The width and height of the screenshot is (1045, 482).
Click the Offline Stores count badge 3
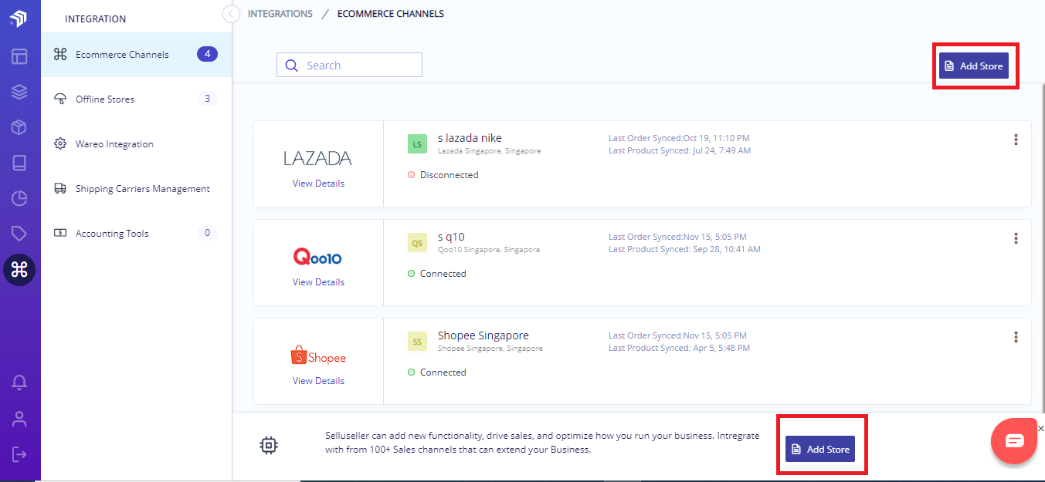pyautogui.click(x=207, y=99)
